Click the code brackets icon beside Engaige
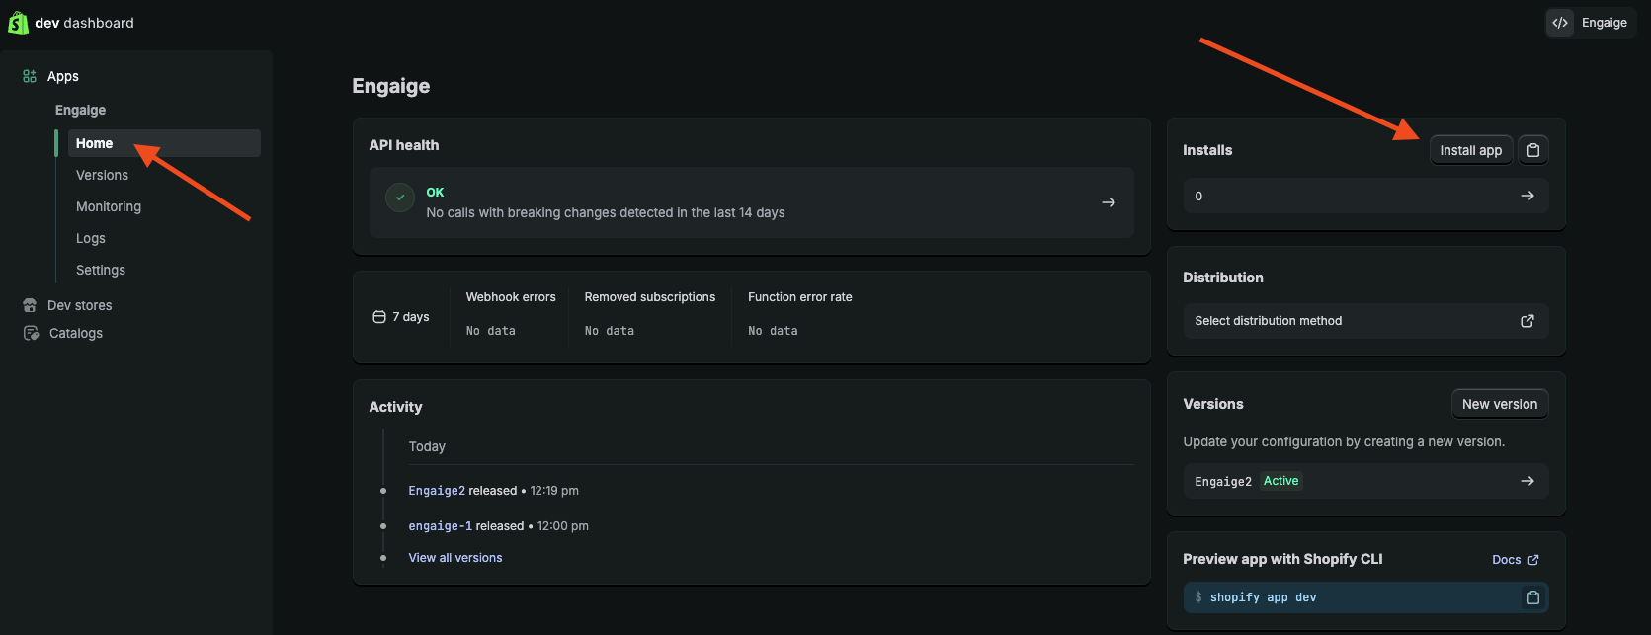Viewport: 1651px width, 635px height. pos(1560,23)
